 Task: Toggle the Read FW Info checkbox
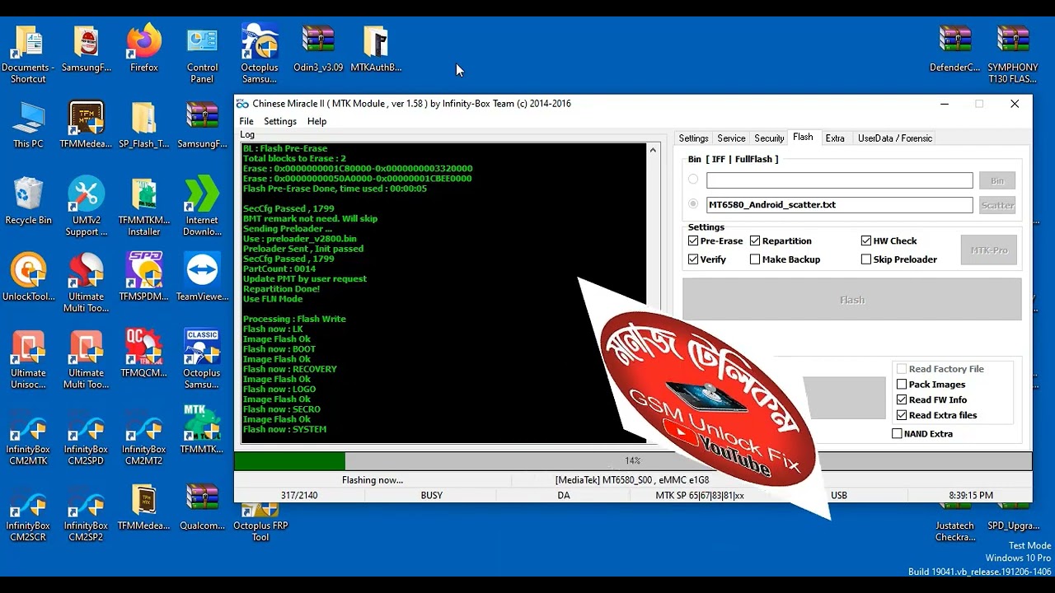pyautogui.click(x=902, y=399)
